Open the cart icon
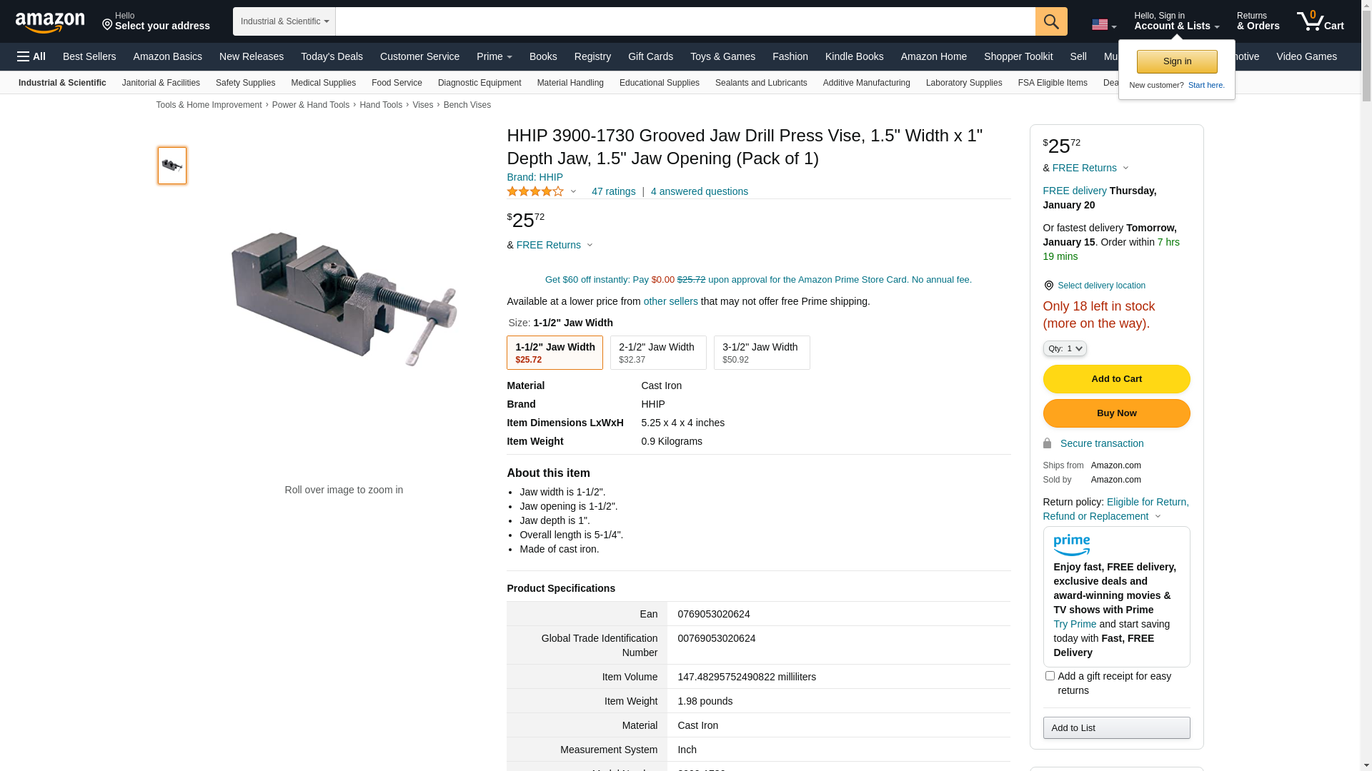 click(1321, 21)
